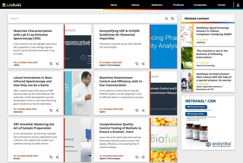
Task: Click 'Th, 12.9.2024 09:00 CEST' date
Action: 26,156
